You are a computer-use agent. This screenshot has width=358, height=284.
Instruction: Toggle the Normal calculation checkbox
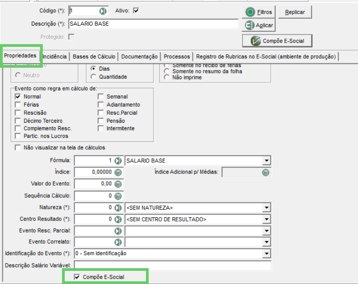[x=18, y=96]
